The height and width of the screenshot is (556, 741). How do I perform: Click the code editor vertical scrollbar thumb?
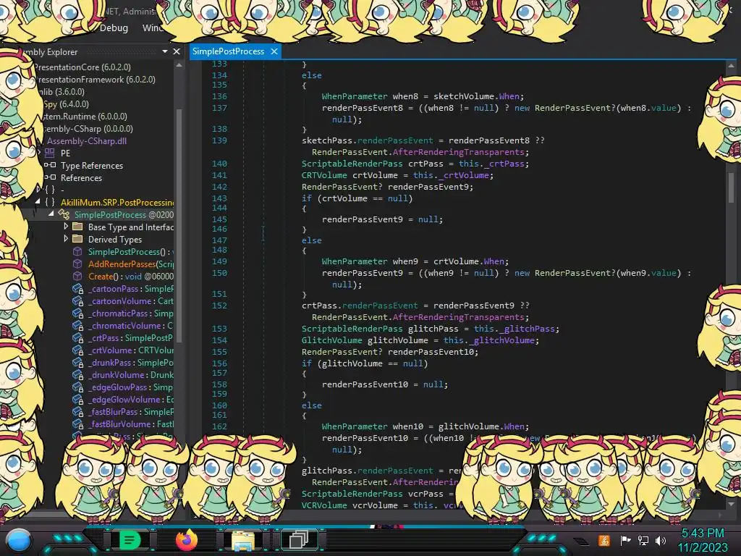click(x=731, y=188)
